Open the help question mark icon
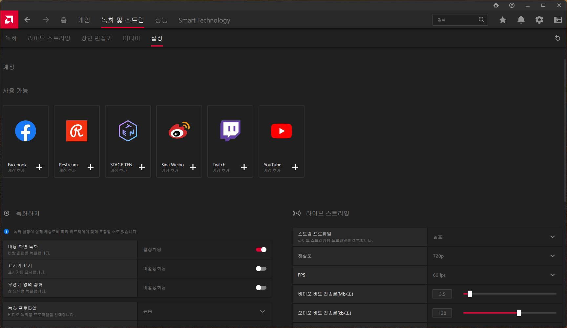567x328 pixels. [512, 5]
